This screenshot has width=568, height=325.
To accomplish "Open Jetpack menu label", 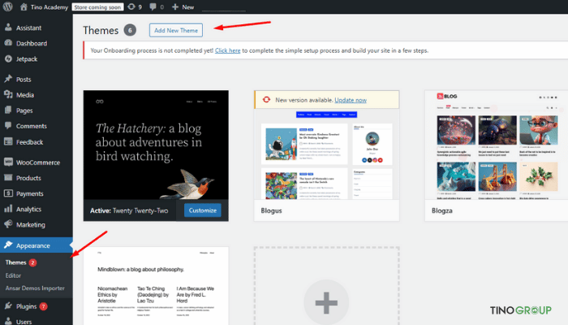I will click(x=27, y=59).
